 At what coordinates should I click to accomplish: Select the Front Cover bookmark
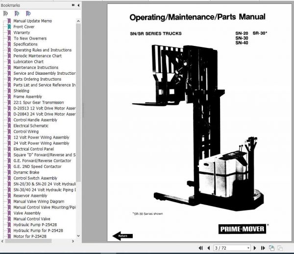click(x=24, y=27)
